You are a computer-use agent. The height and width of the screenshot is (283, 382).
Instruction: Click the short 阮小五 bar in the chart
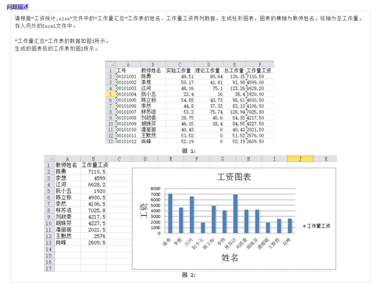pos(203,228)
